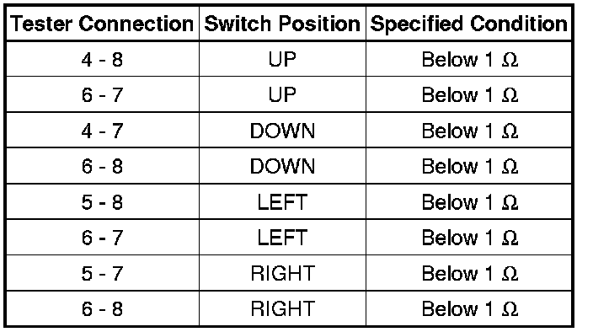The height and width of the screenshot is (332, 593).
Task: Click the first UP switch position cell
Action: pyautogui.click(x=282, y=59)
